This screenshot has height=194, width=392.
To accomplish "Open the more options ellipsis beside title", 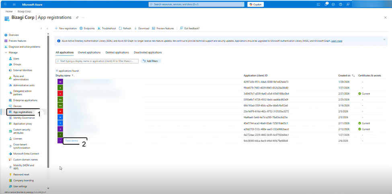I will pyautogui.click(x=83, y=18).
